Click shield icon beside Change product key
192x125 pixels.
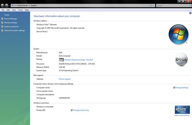pos(72,110)
